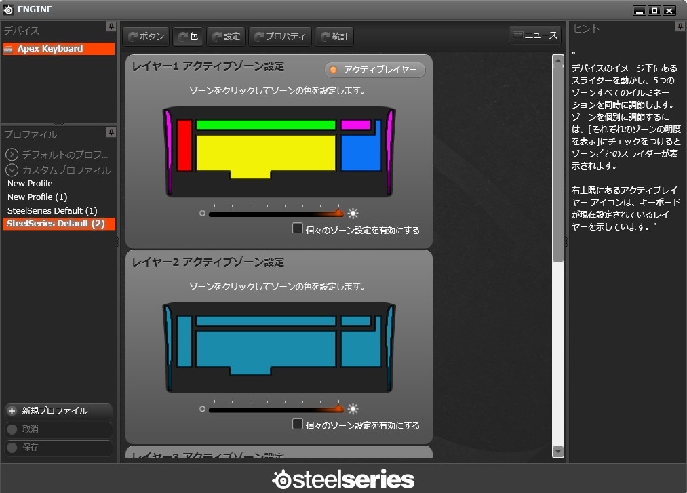Screen dimensions: 687x493
Task: Click the orange アクティブレイヤー indicator dot
Action: (334, 70)
